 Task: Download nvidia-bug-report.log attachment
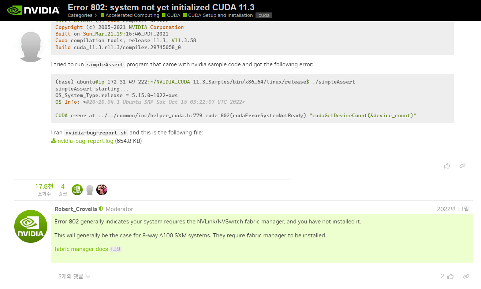[85, 141]
